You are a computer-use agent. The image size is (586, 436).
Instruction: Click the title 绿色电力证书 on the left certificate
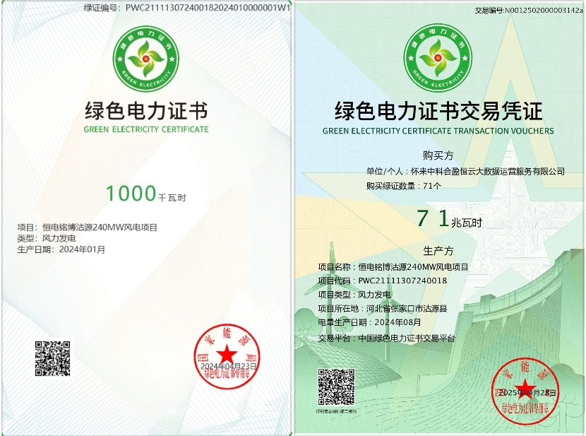click(x=146, y=111)
